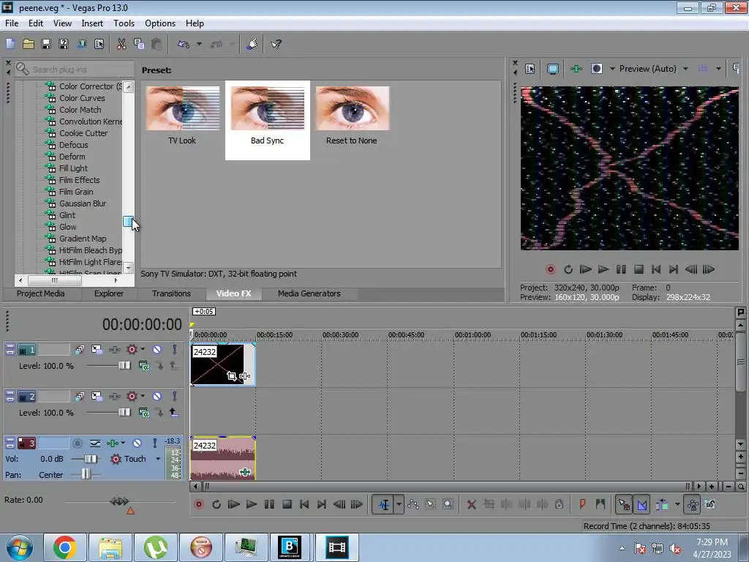The image size is (749, 562).
Task: Toggle Auto Ripple in the timeline toolbar
Action: 662,504
